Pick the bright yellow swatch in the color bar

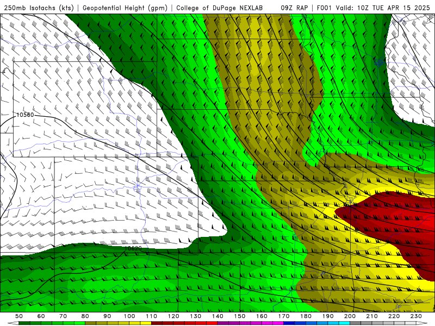(146, 323)
